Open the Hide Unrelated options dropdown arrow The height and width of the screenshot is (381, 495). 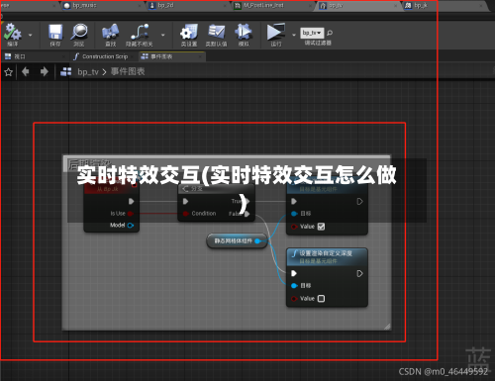[163, 35]
